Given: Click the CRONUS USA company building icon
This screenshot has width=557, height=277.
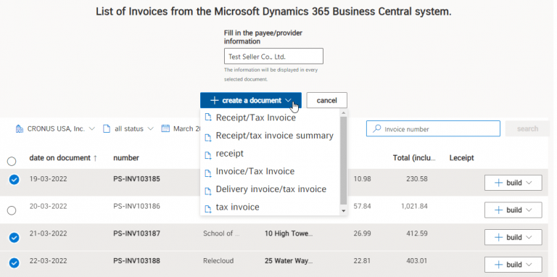Looking at the screenshot, I should point(19,128).
